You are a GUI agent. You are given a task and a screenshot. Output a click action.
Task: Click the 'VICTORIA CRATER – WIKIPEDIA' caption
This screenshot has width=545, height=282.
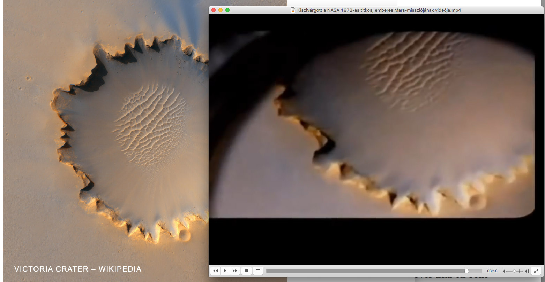click(78, 269)
